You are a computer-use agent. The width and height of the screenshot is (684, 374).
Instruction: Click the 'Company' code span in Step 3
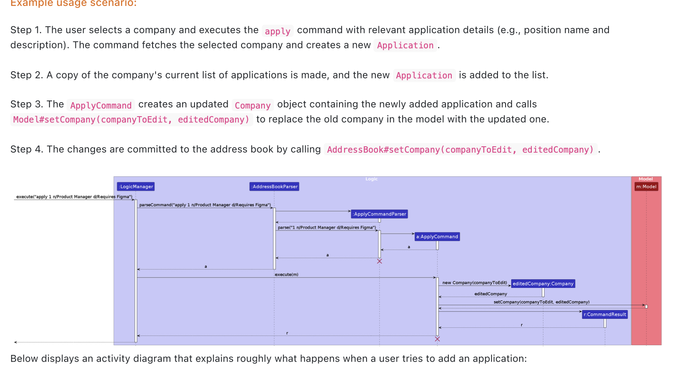tap(253, 106)
